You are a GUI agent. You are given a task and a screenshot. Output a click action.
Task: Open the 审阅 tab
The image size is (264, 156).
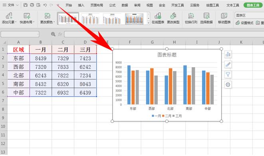point(137,5)
